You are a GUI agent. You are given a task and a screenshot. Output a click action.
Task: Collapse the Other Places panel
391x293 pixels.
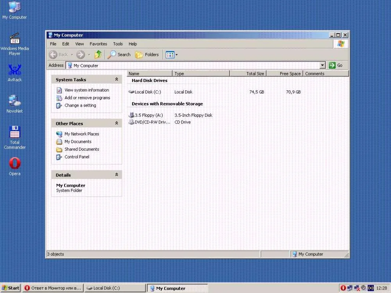[117, 123]
